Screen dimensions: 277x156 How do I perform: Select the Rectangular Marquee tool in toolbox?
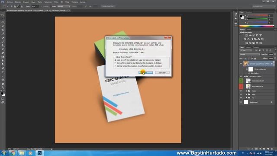coord(3,19)
